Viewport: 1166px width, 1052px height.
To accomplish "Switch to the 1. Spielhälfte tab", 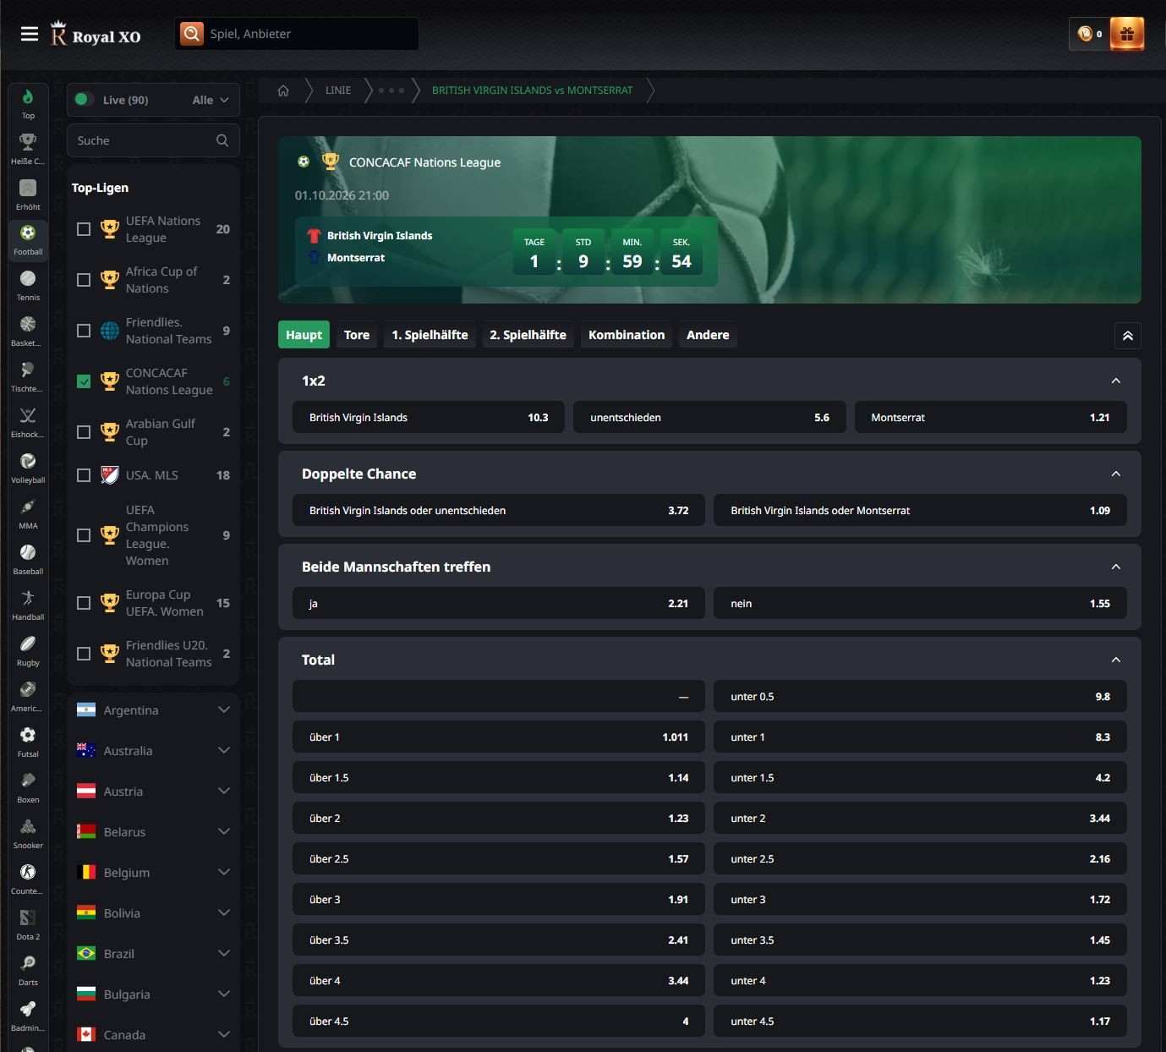I will point(430,336).
